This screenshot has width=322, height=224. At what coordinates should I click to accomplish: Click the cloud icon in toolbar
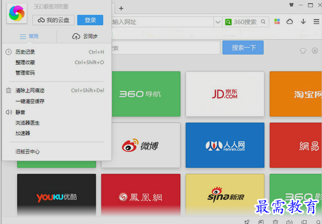pos(290,21)
